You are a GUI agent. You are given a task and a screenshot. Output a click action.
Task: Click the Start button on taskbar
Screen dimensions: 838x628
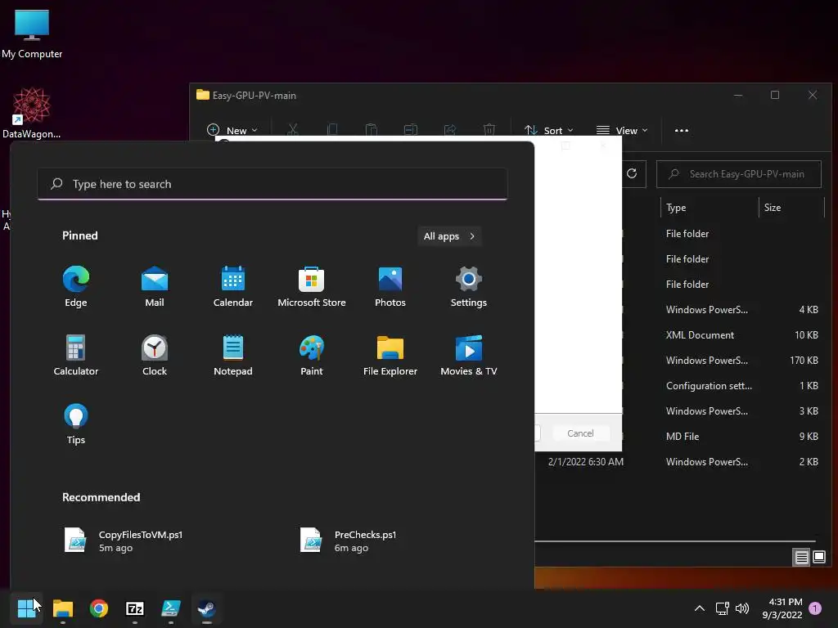pyautogui.click(x=25, y=608)
